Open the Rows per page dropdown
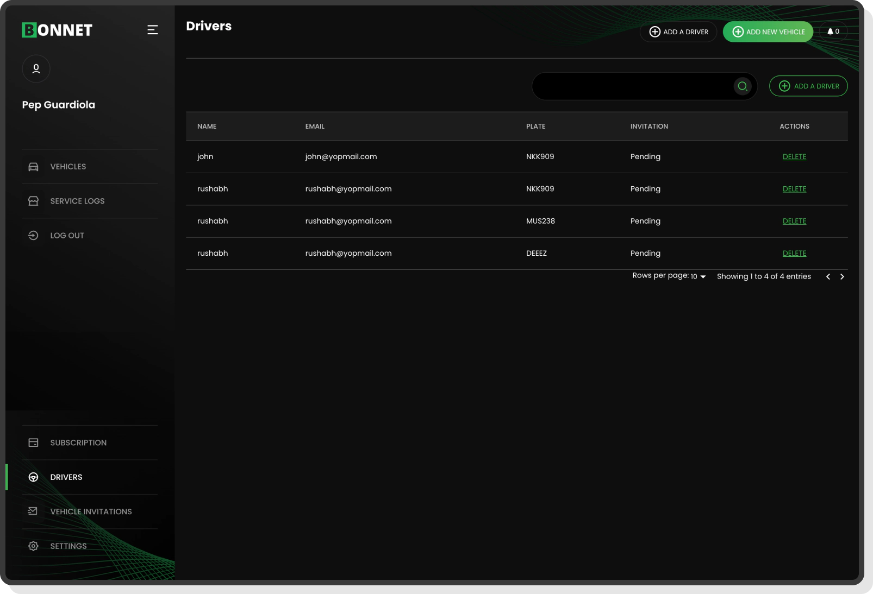The image size is (873, 594). (x=697, y=276)
